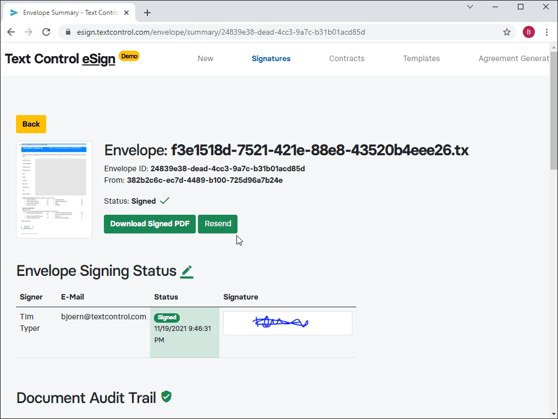This screenshot has width=558, height=419.
Task: Bookmark this page with the star icon
Action: pos(507,32)
